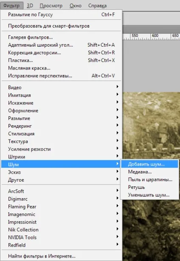The image size is (180, 261).
Task: Choose Исправление перспективы
Action: (62, 76)
